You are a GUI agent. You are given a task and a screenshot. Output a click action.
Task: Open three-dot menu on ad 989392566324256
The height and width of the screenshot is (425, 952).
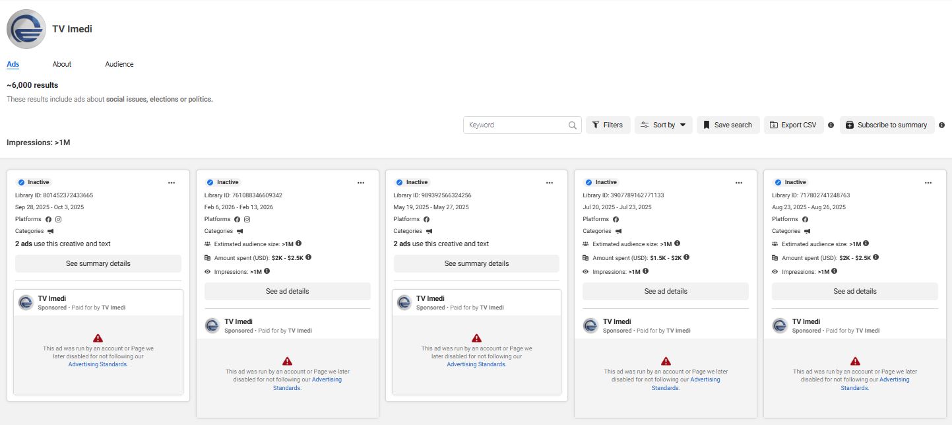click(x=550, y=183)
